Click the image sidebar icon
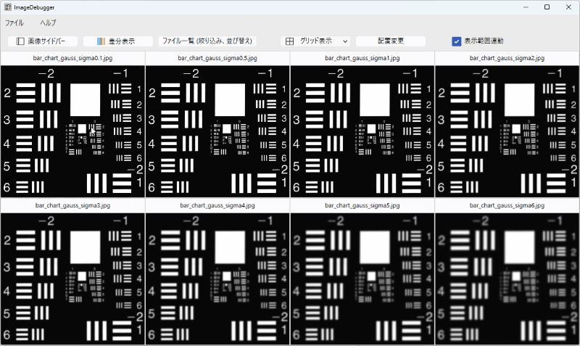 21,41
